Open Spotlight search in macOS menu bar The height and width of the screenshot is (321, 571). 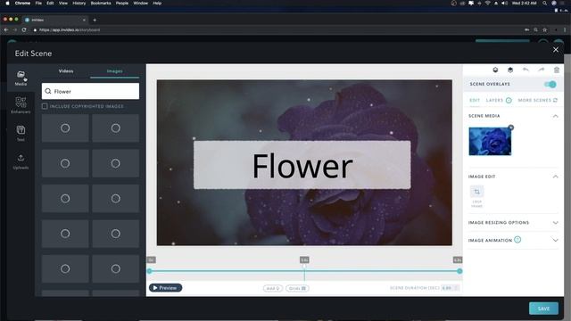pos(544,3)
